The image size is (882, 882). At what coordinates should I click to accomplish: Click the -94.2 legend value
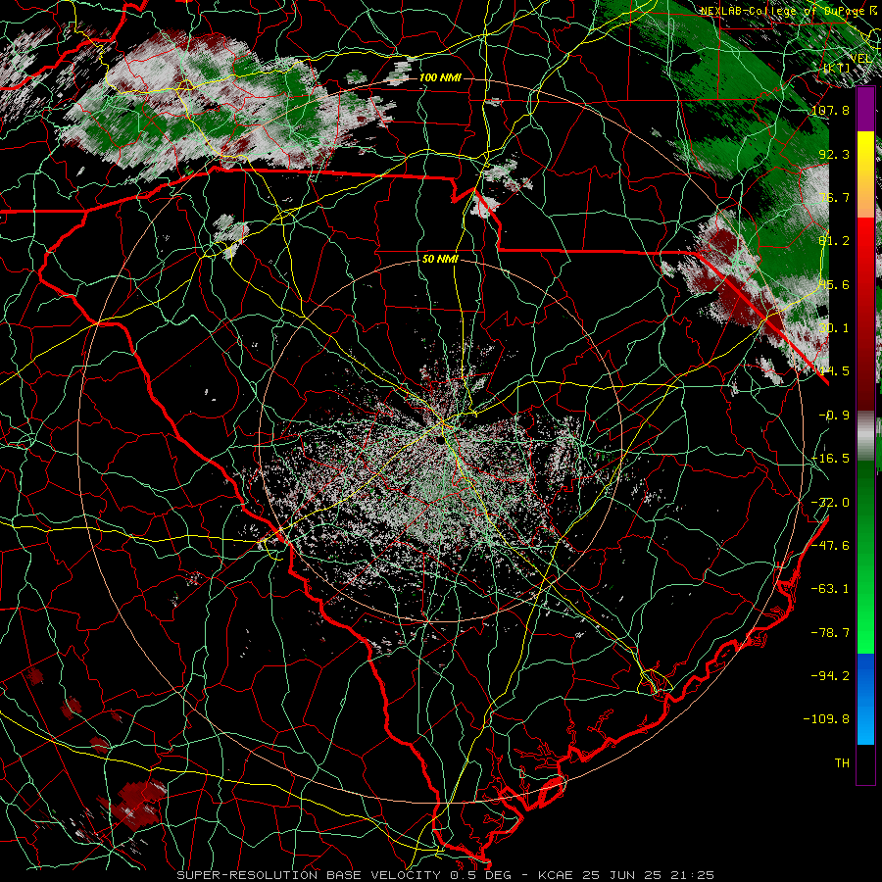[830, 676]
